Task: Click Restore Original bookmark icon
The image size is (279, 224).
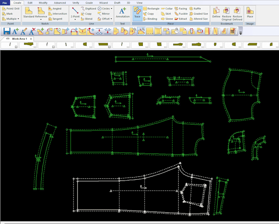Action: coord(226,14)
